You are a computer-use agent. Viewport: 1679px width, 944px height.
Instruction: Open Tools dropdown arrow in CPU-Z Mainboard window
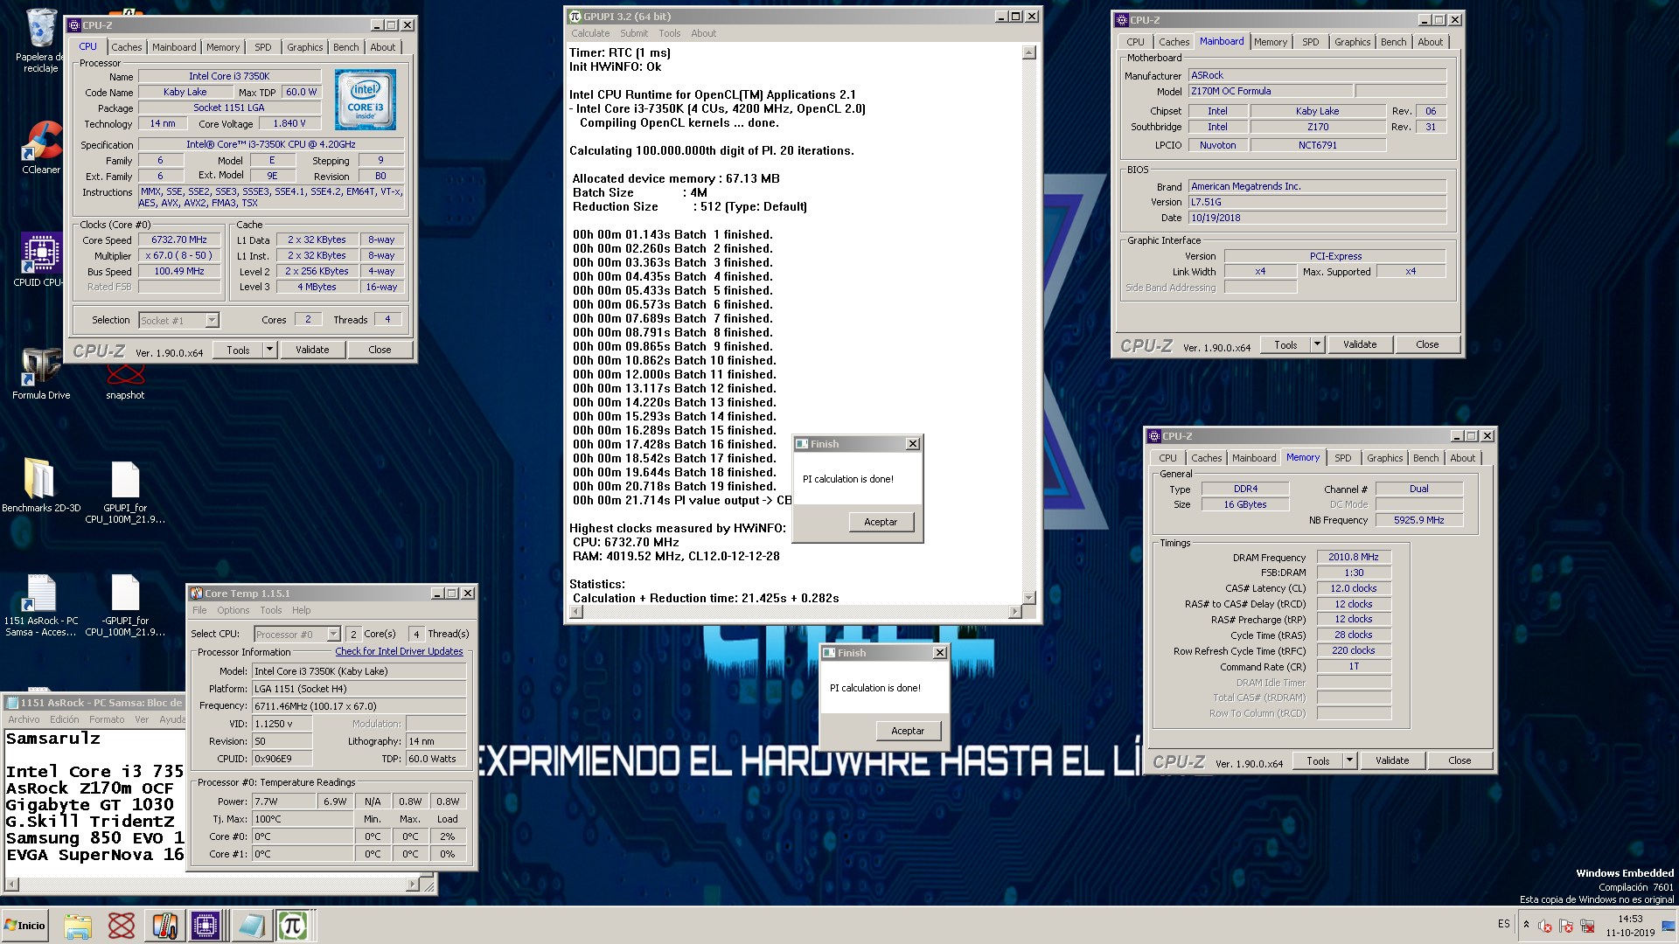(x=1317, y=344)
